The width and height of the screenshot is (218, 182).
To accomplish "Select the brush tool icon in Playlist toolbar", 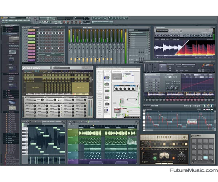I will [x=74, y=122].
